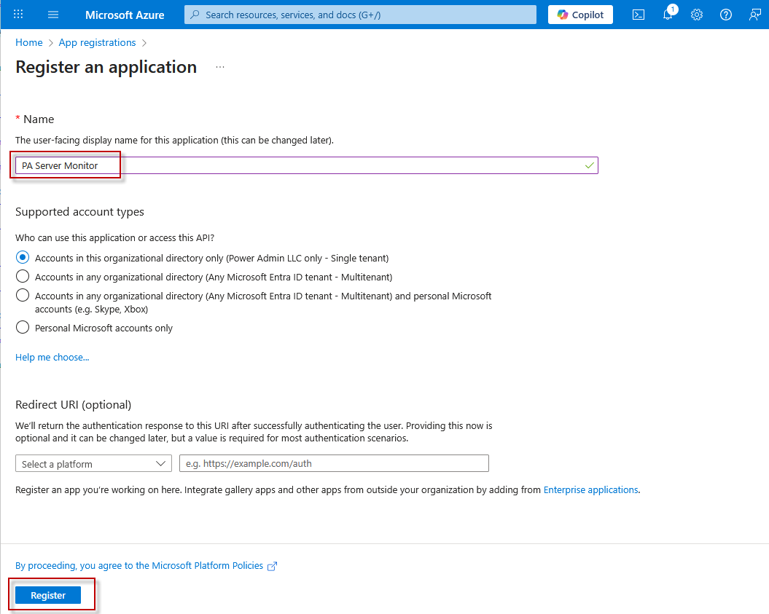Open portal settings gear

tap(697, 15)
